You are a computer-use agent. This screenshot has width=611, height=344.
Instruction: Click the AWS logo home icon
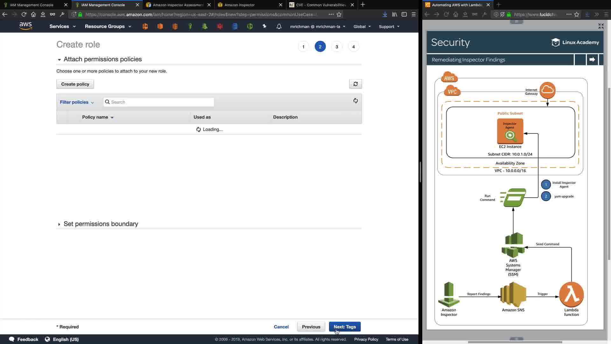(x=25, y=26)
